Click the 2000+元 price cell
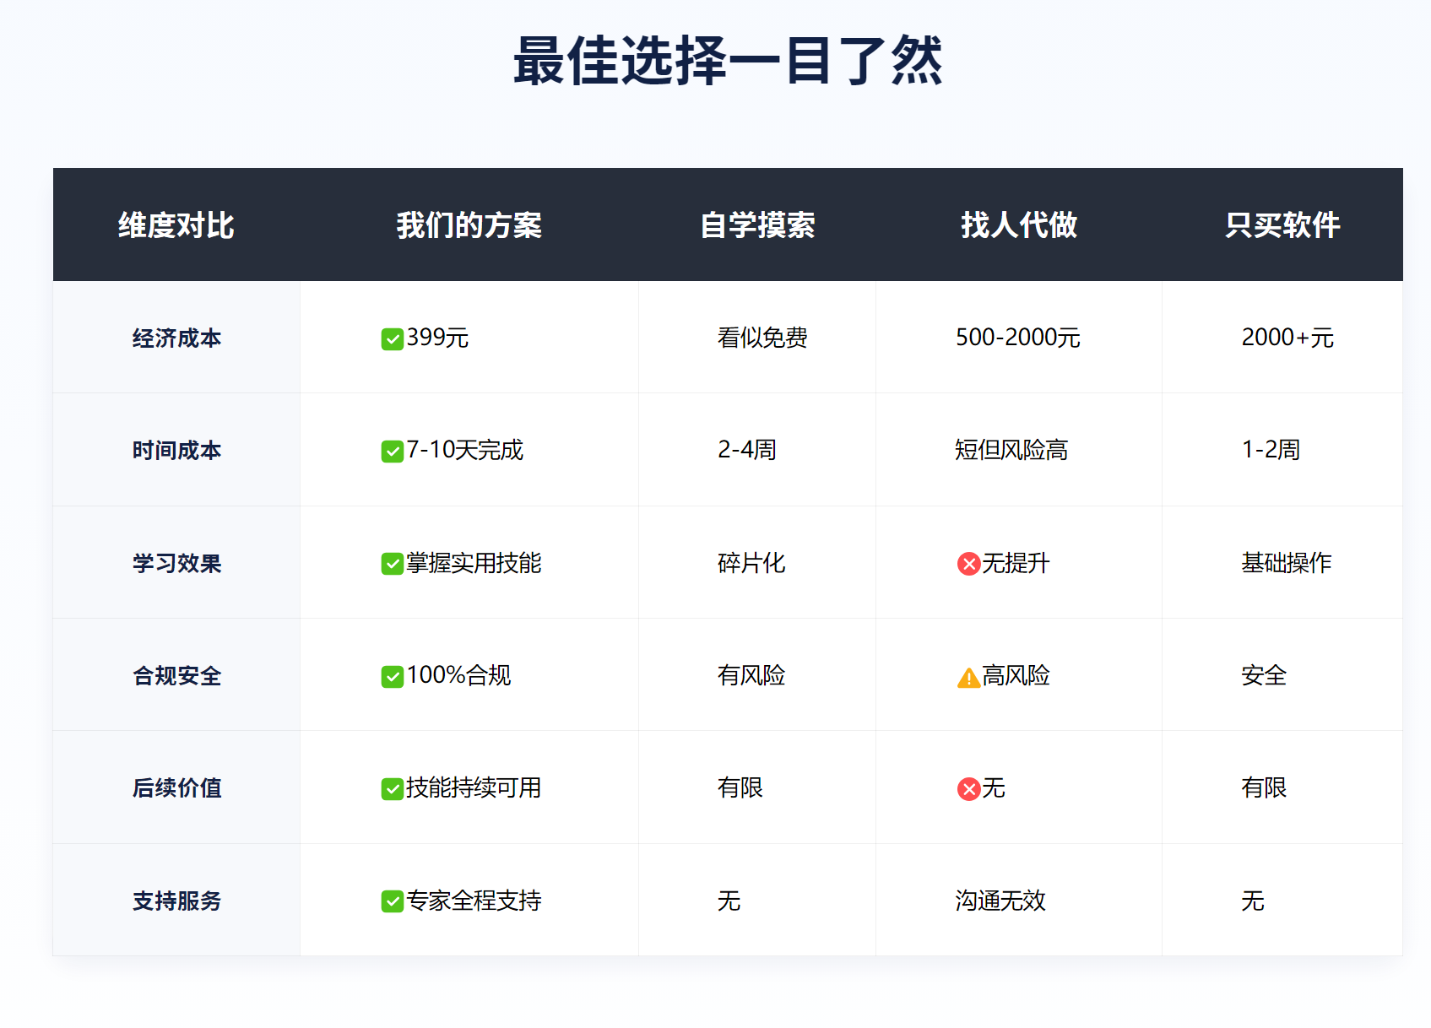 coord(1287,338)
